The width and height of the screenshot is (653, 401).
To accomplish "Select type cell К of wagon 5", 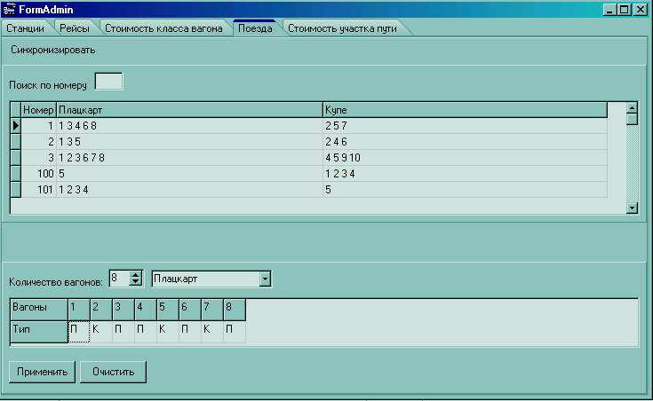I will [x=168, y=332].
